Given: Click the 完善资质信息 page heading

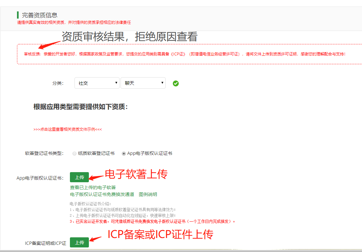Looking at the screenshot, I should 40,15.
